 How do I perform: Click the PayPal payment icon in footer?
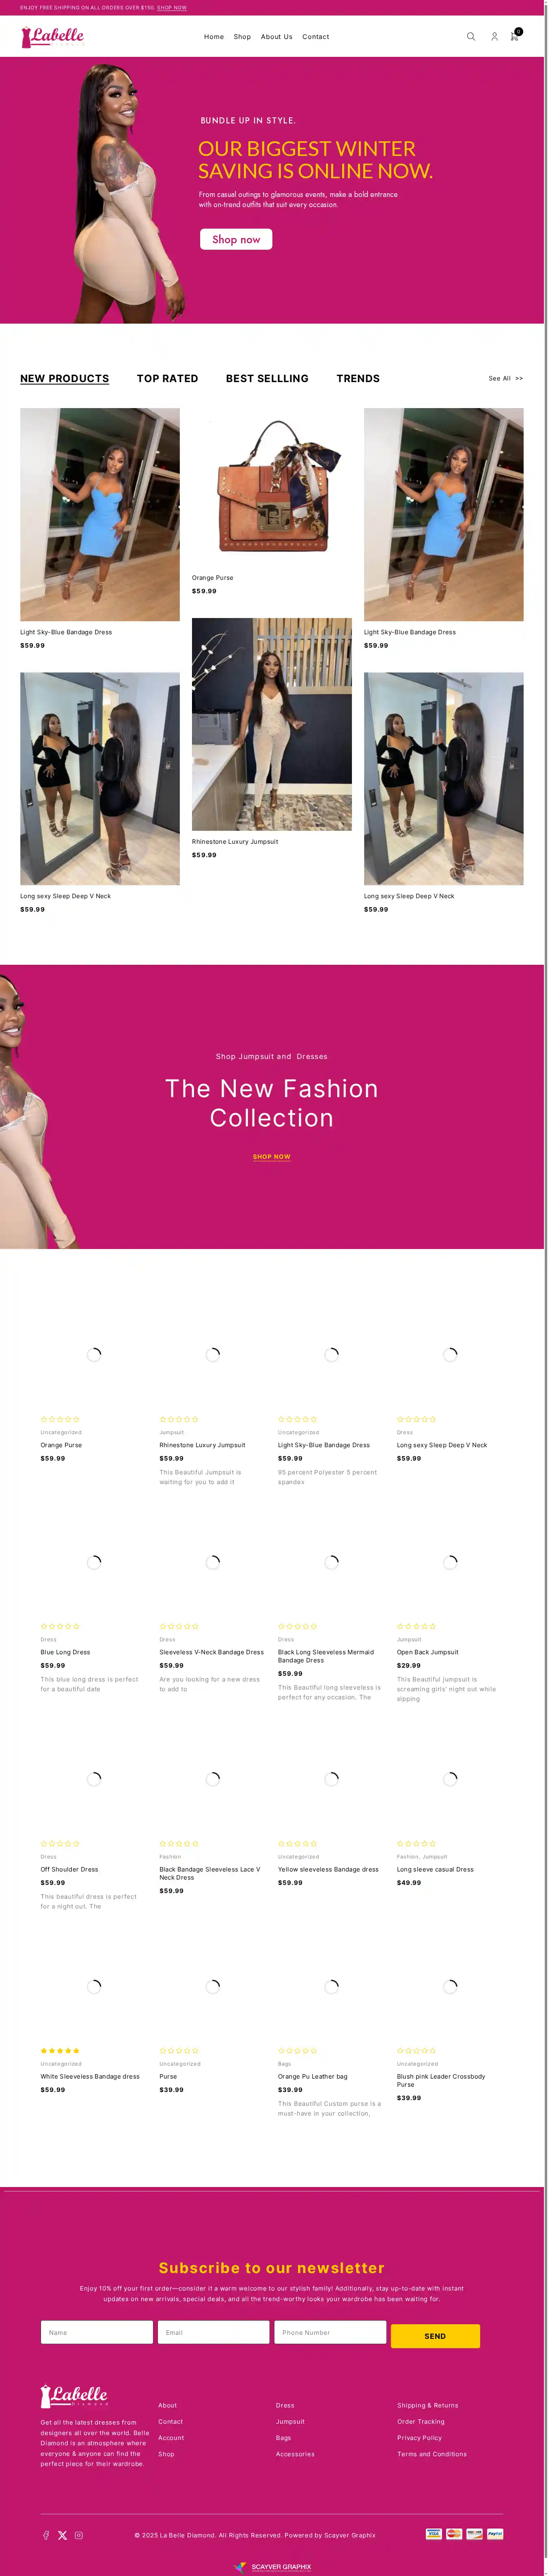(x=495, y=2534)
